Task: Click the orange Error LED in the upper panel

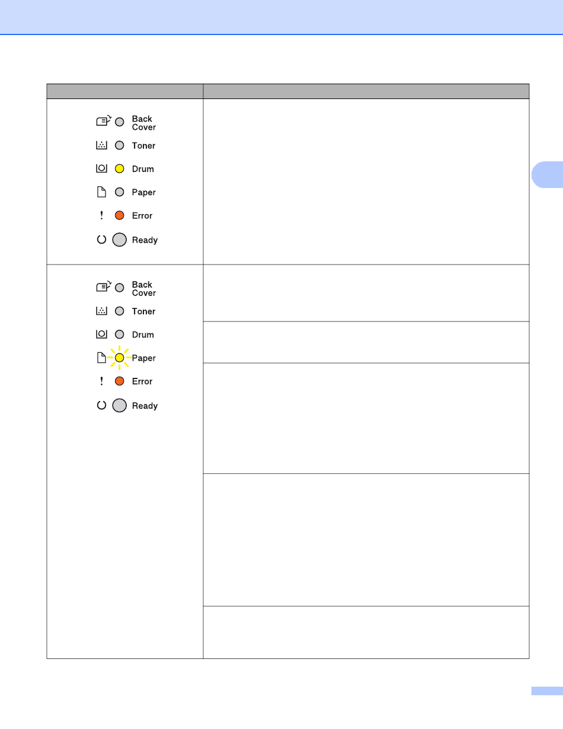Action: pos(119,215)
